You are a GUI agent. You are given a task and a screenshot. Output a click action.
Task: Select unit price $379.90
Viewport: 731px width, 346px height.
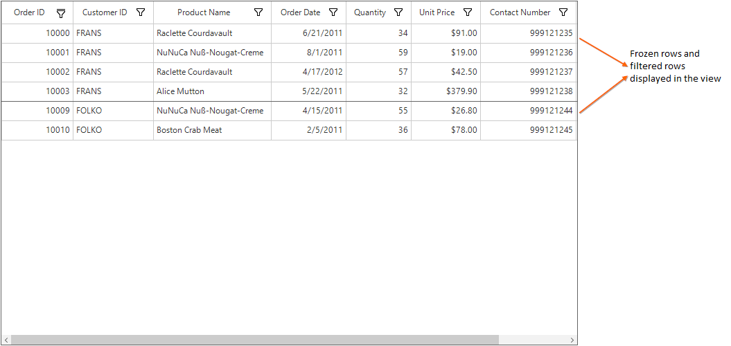446,92
